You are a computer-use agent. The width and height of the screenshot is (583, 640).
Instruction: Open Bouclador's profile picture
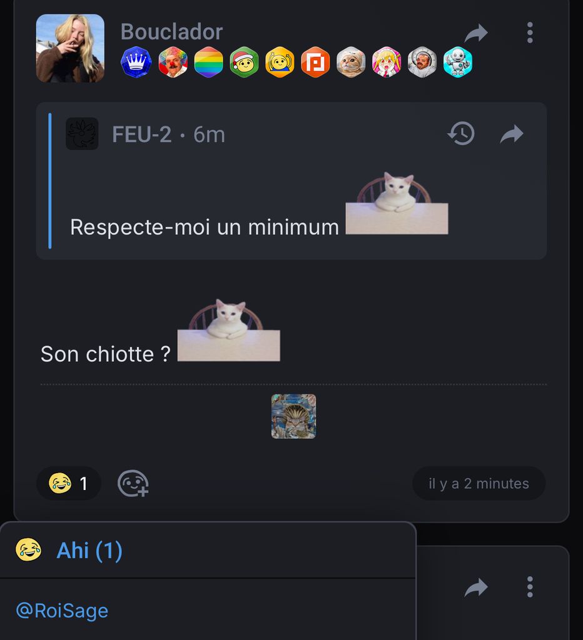pyautogui.click(x=70, y=49)
